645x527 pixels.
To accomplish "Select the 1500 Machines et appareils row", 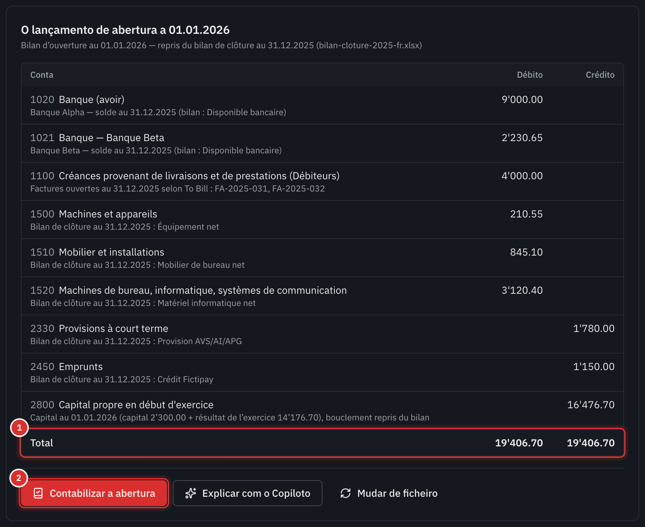I will pyautogui.click(x=322, y=220).
